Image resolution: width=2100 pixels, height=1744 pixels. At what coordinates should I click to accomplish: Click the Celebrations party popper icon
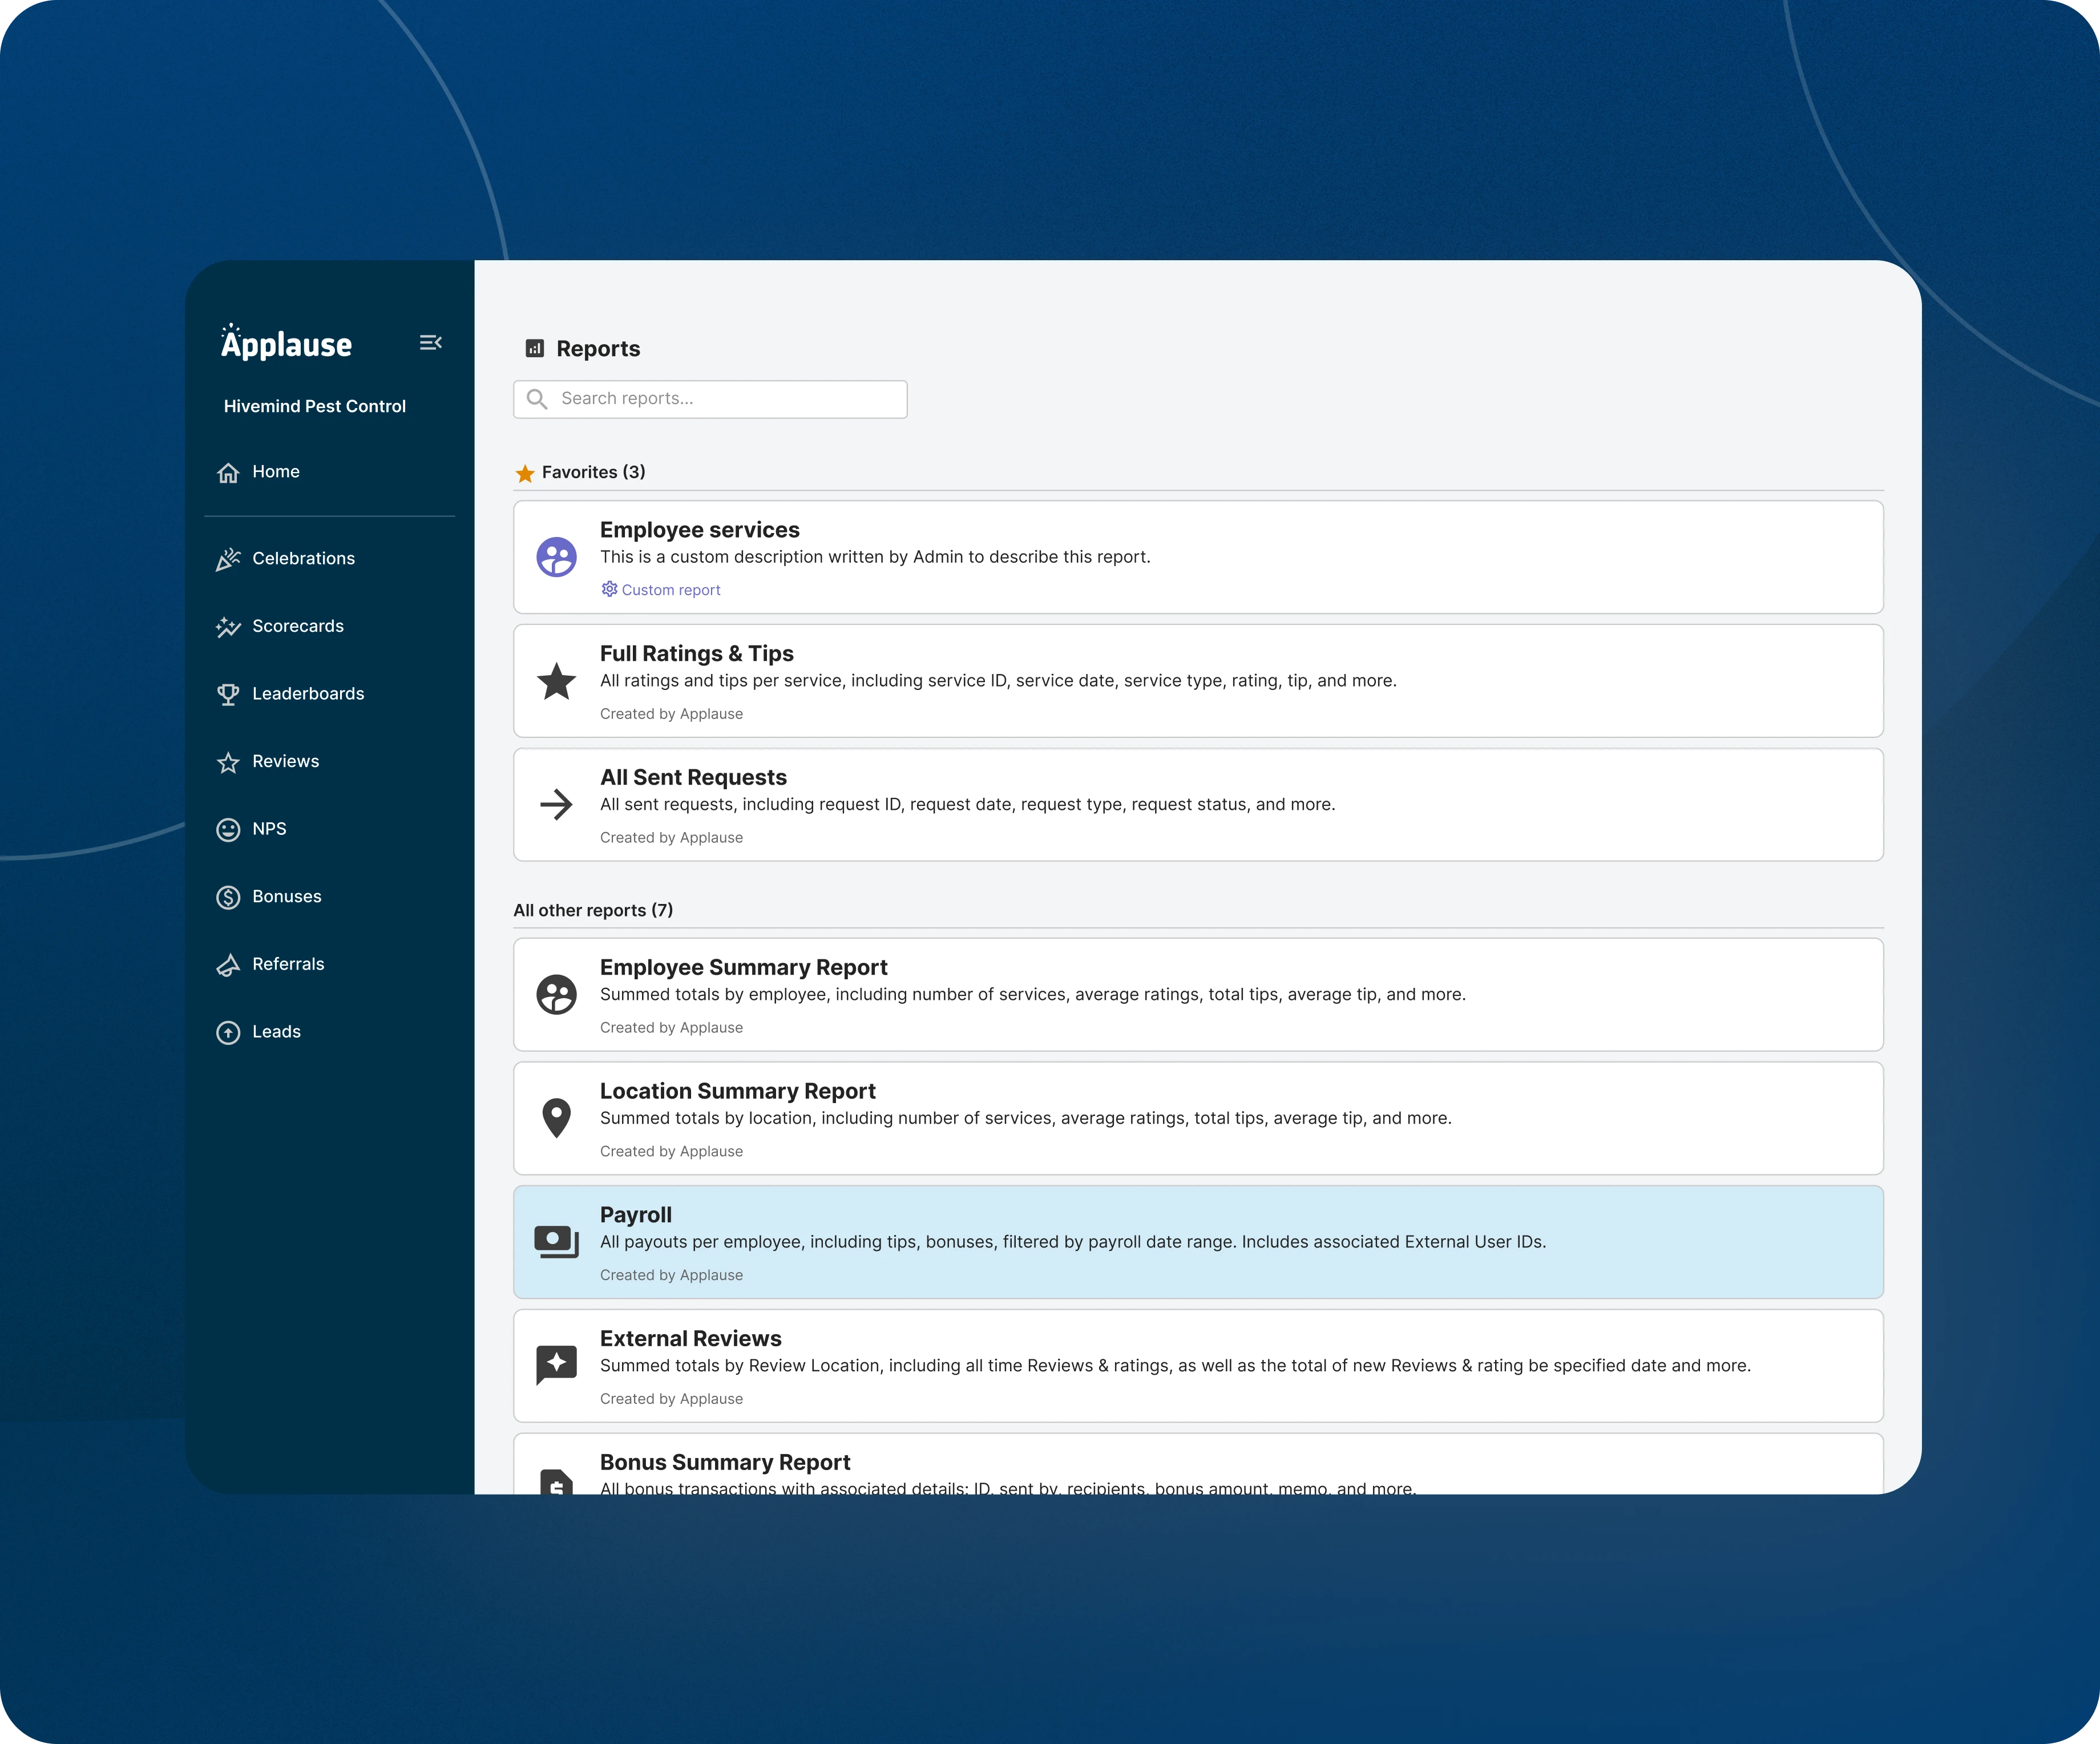tap(228, 559)
